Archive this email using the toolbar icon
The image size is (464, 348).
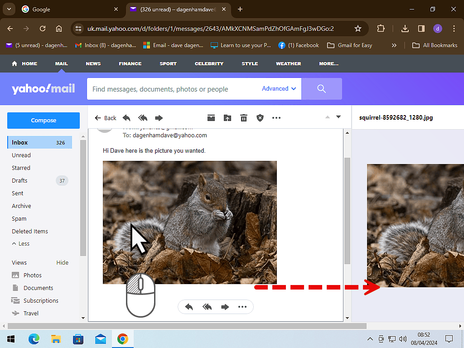click(211, 118)
